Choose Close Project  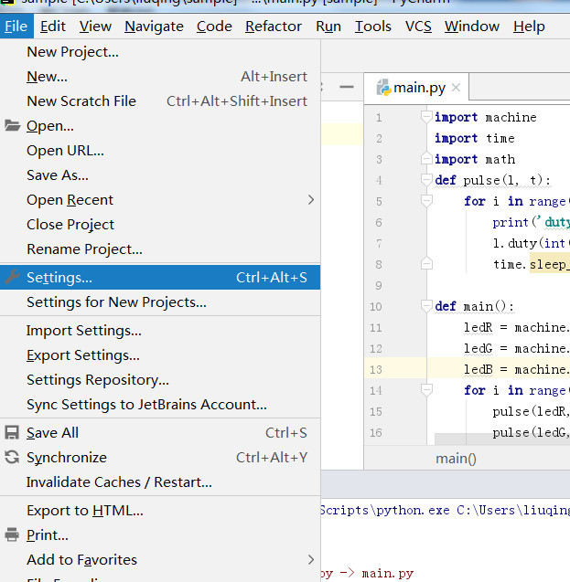tap(160, 225)
